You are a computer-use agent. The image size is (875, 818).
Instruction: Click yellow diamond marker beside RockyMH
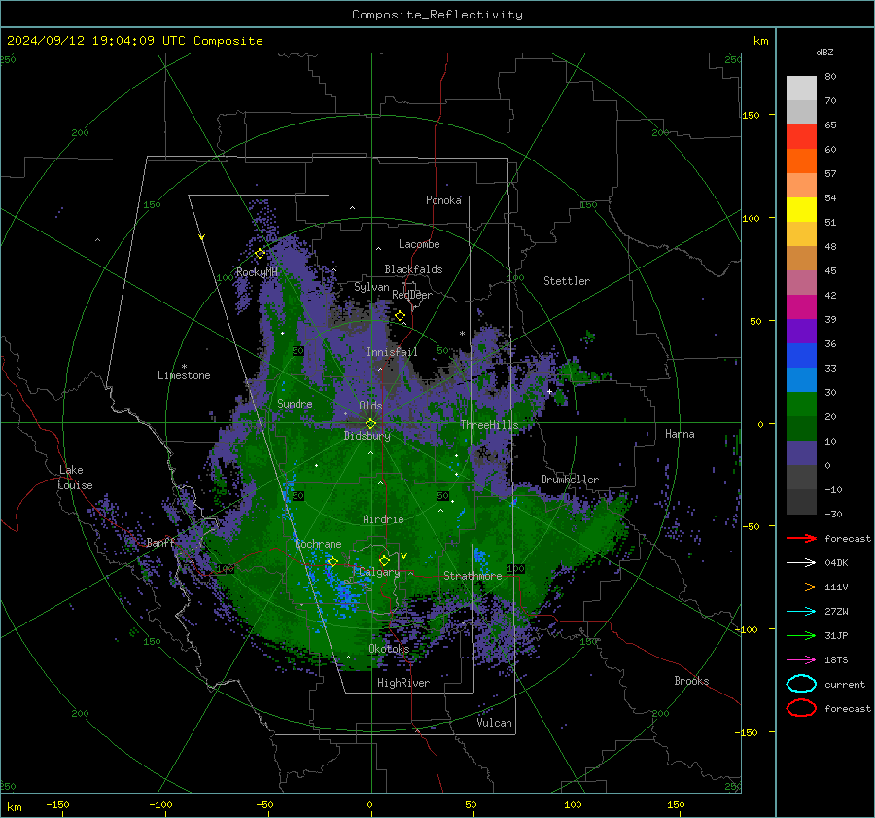[x=260, y=254]
